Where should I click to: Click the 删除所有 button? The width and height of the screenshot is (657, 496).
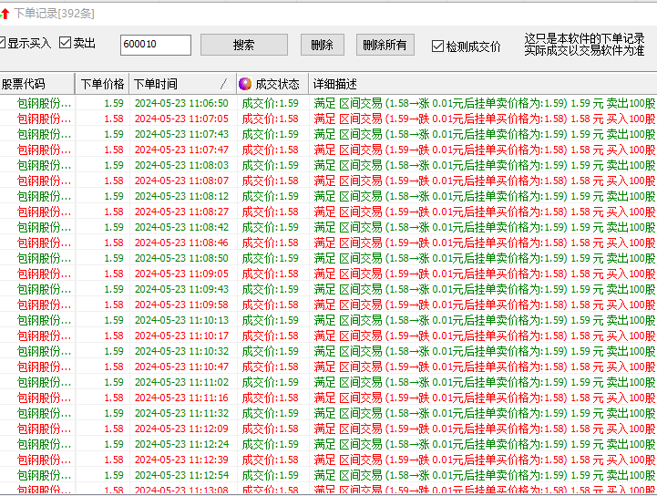point(385,45)
